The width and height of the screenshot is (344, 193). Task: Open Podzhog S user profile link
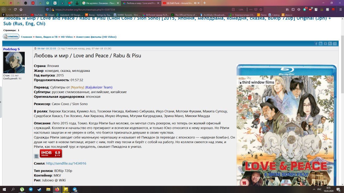tap(11, 49)
